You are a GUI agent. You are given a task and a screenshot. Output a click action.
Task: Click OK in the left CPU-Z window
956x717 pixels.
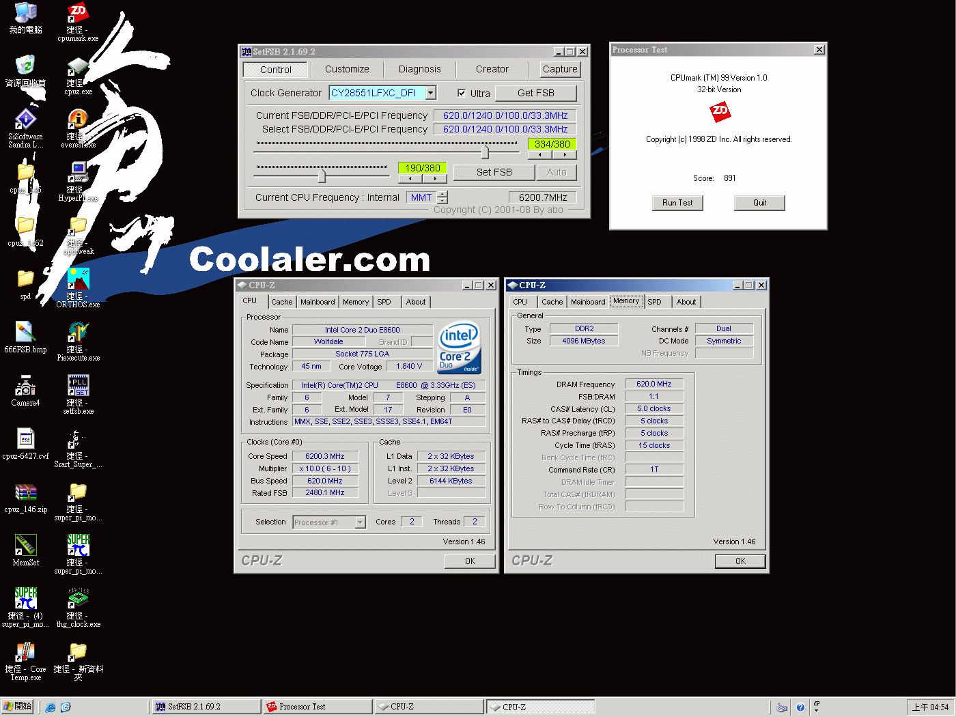click(x=470, y=561)
